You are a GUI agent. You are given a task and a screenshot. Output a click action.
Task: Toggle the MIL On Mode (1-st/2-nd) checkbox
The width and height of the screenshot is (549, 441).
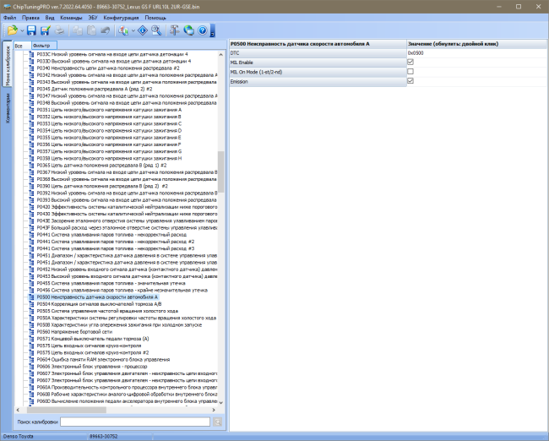[410, 72]
